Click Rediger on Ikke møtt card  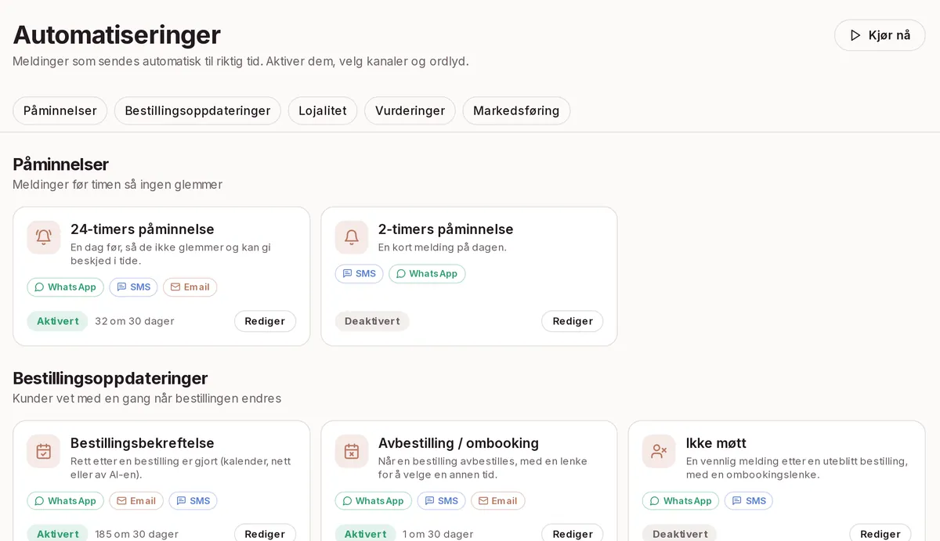tap(880, 533)
